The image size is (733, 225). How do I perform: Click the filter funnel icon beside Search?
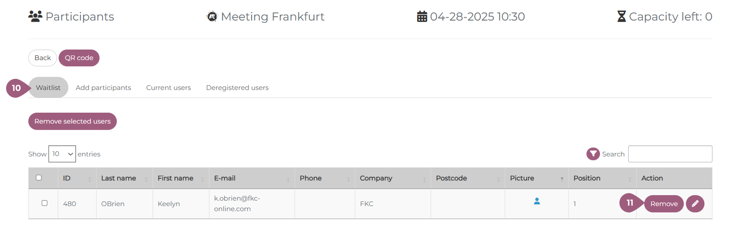coord(593,154)
